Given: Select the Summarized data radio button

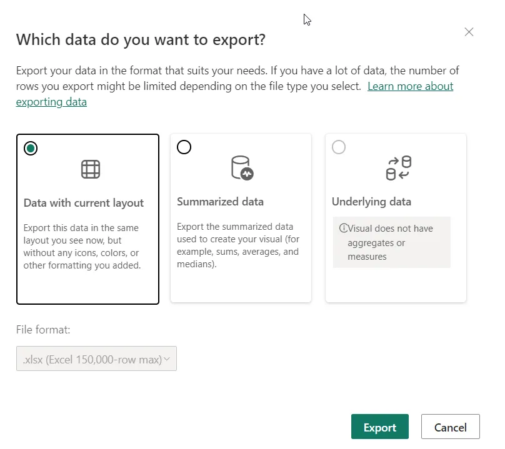Looking at the screenshot, I should pyautogui.click(x=184, y=147).
